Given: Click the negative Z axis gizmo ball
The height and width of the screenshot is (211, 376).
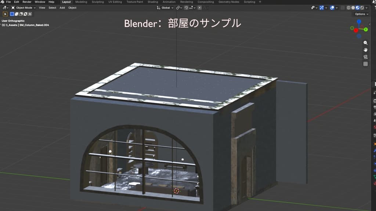Looking at the screenshot, I should [359, 36].
